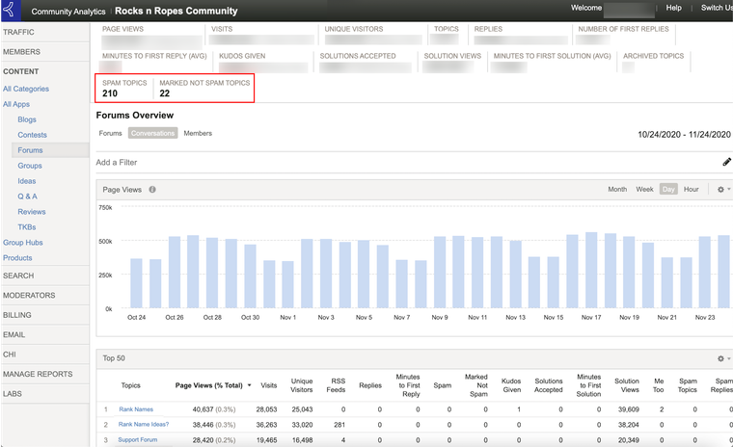Switch chart granularity to Week

(644, 189)
